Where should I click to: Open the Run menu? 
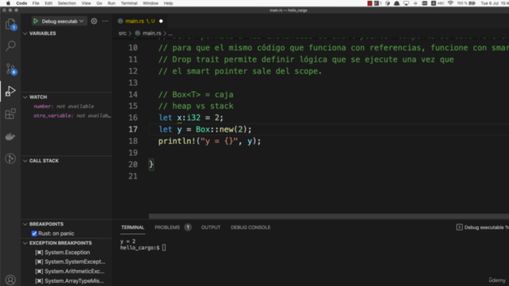pyautogui.click(x=111, y=3)
